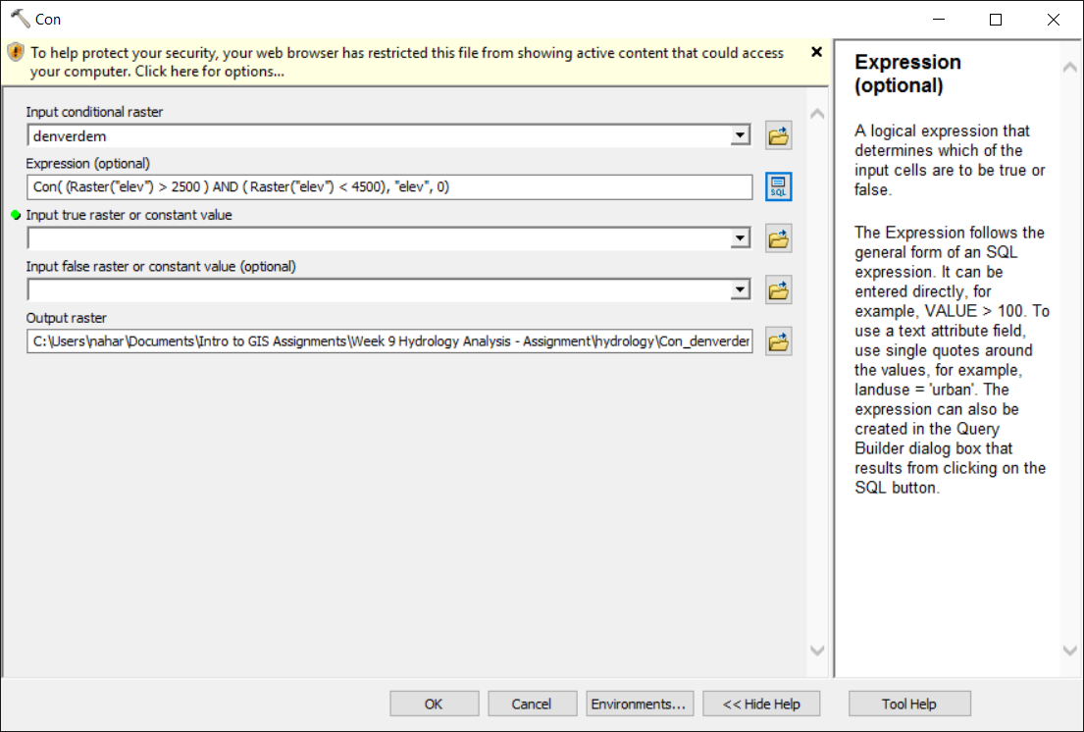
Task: Dismiss the security warning bar
Action: tap(816, 52)
